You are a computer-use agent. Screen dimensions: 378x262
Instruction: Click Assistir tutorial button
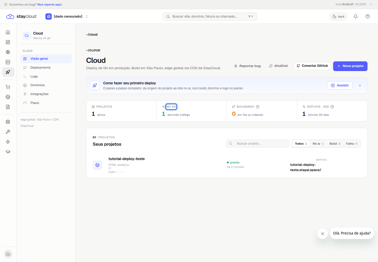[340, 85]
